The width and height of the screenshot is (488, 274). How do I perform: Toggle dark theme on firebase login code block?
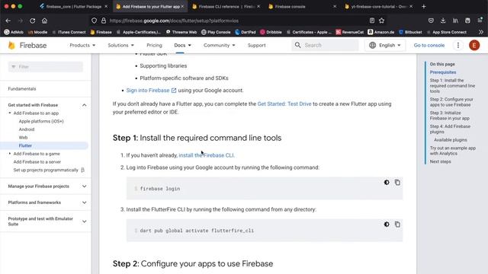(387, 183)
